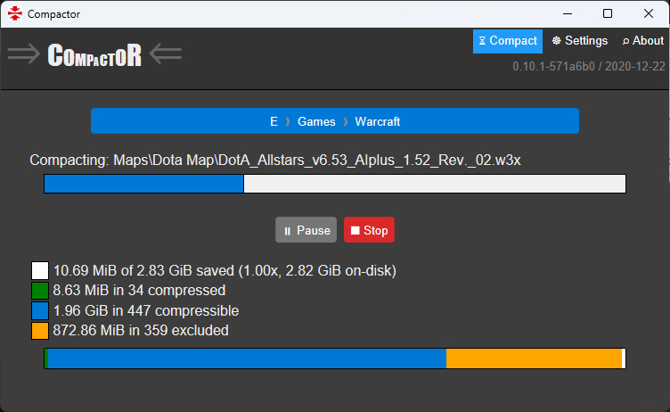This screenshot has width=670, height=412.
Task: Click the version number text
Action: pyautogui.click(x=588, y=67)
